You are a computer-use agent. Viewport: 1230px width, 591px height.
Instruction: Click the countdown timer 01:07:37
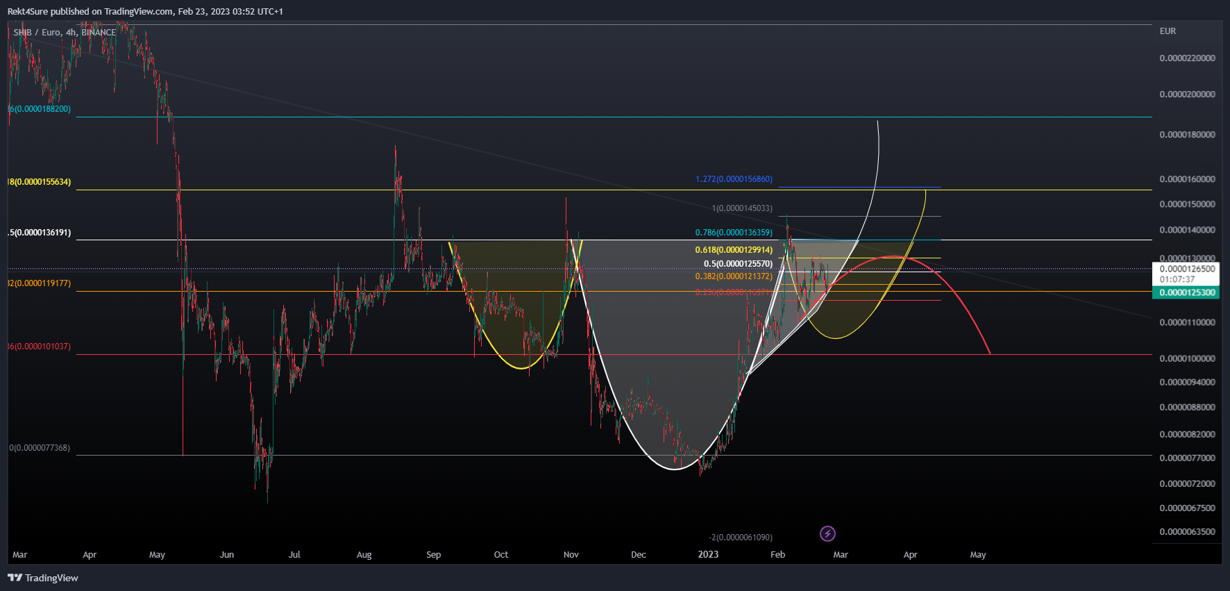point(1177,279)
